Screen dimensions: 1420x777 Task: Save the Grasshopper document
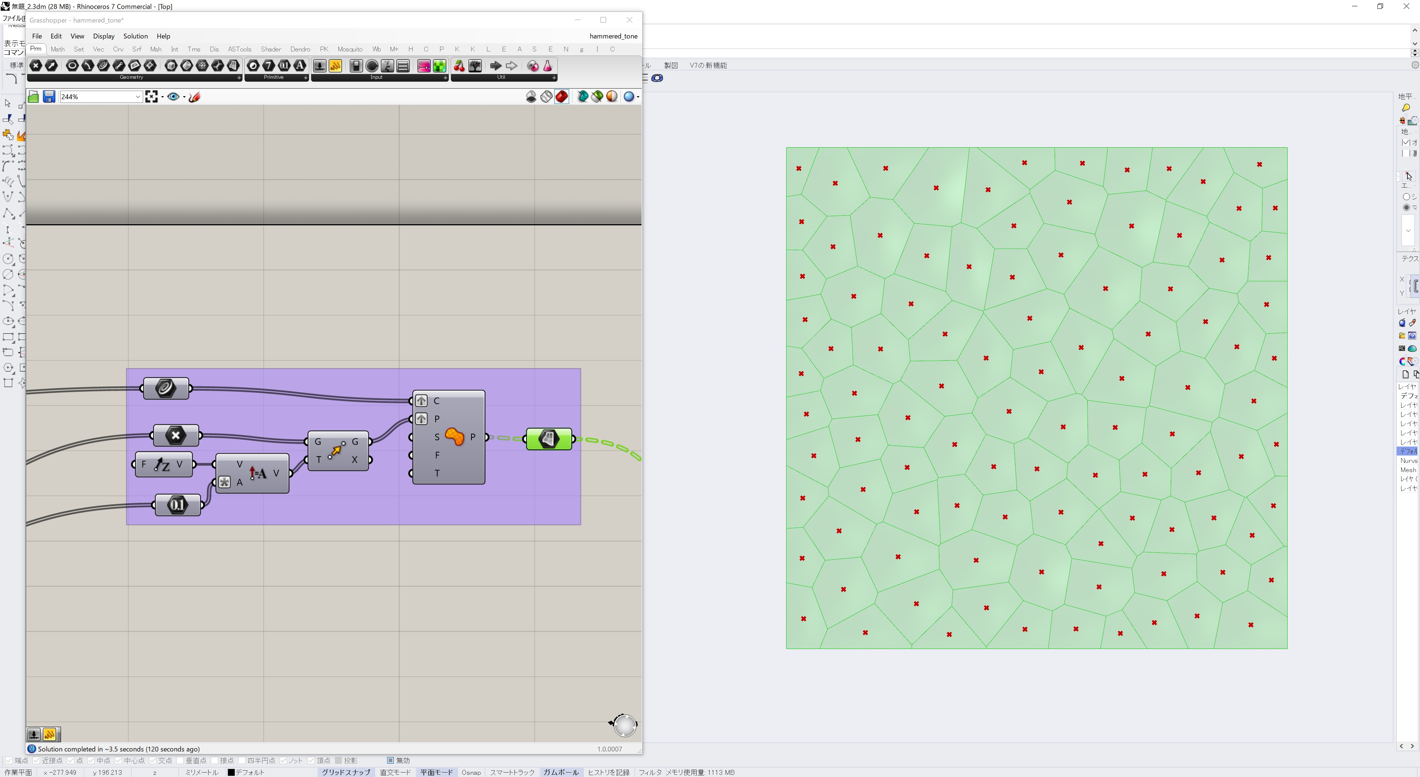49,97
